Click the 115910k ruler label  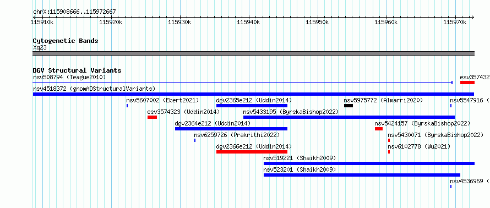pyautogui.click(x=42, y=22)
